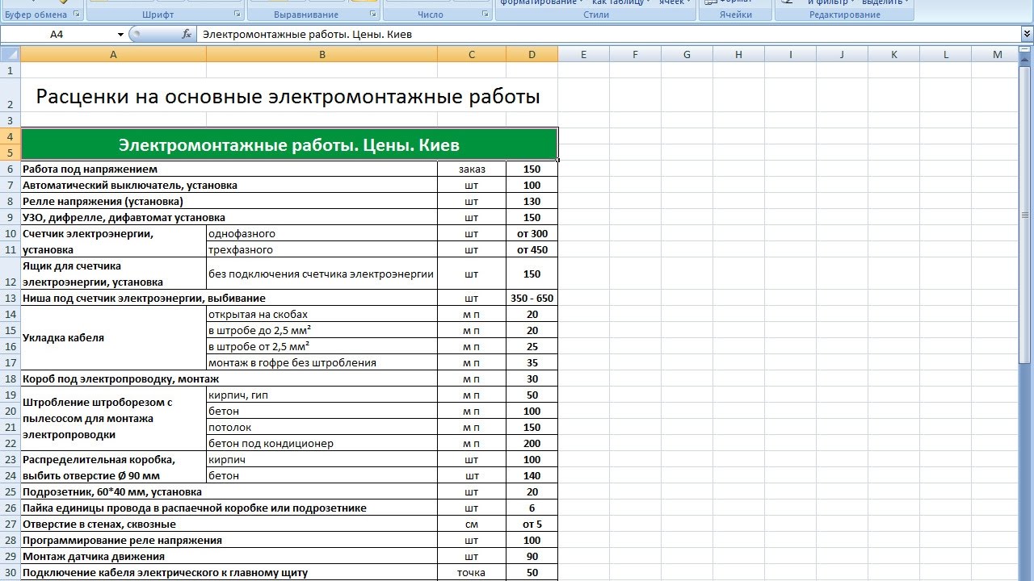The width and height of the screenshot is (1034, 581).
Task: Select cell 'Подключение кабеля электрического к главному щиту'
Action: [229, 572]
